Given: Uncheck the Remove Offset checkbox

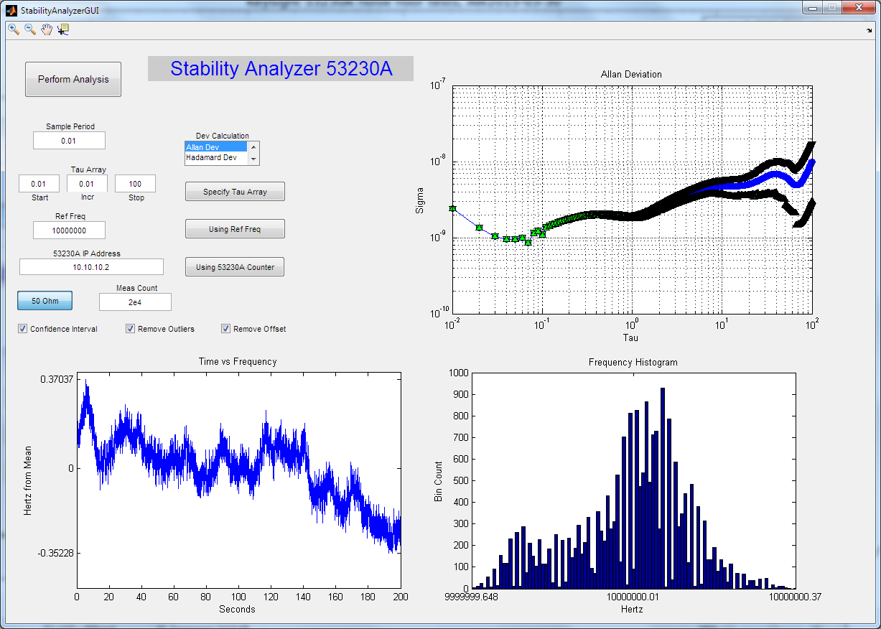Looking at the screenshot, I should [x=226, y=329].
